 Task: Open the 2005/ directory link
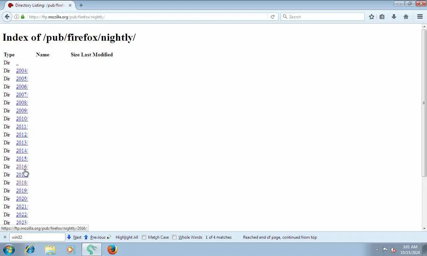tap(22, 79)
